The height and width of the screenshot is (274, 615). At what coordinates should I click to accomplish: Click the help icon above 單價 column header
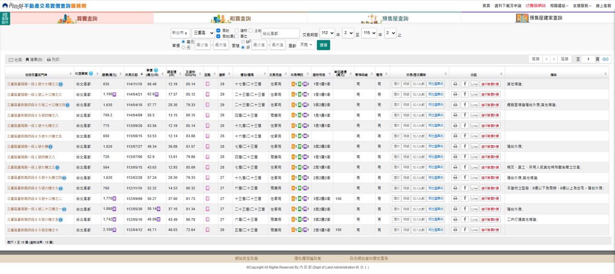(x=156, y=71)
